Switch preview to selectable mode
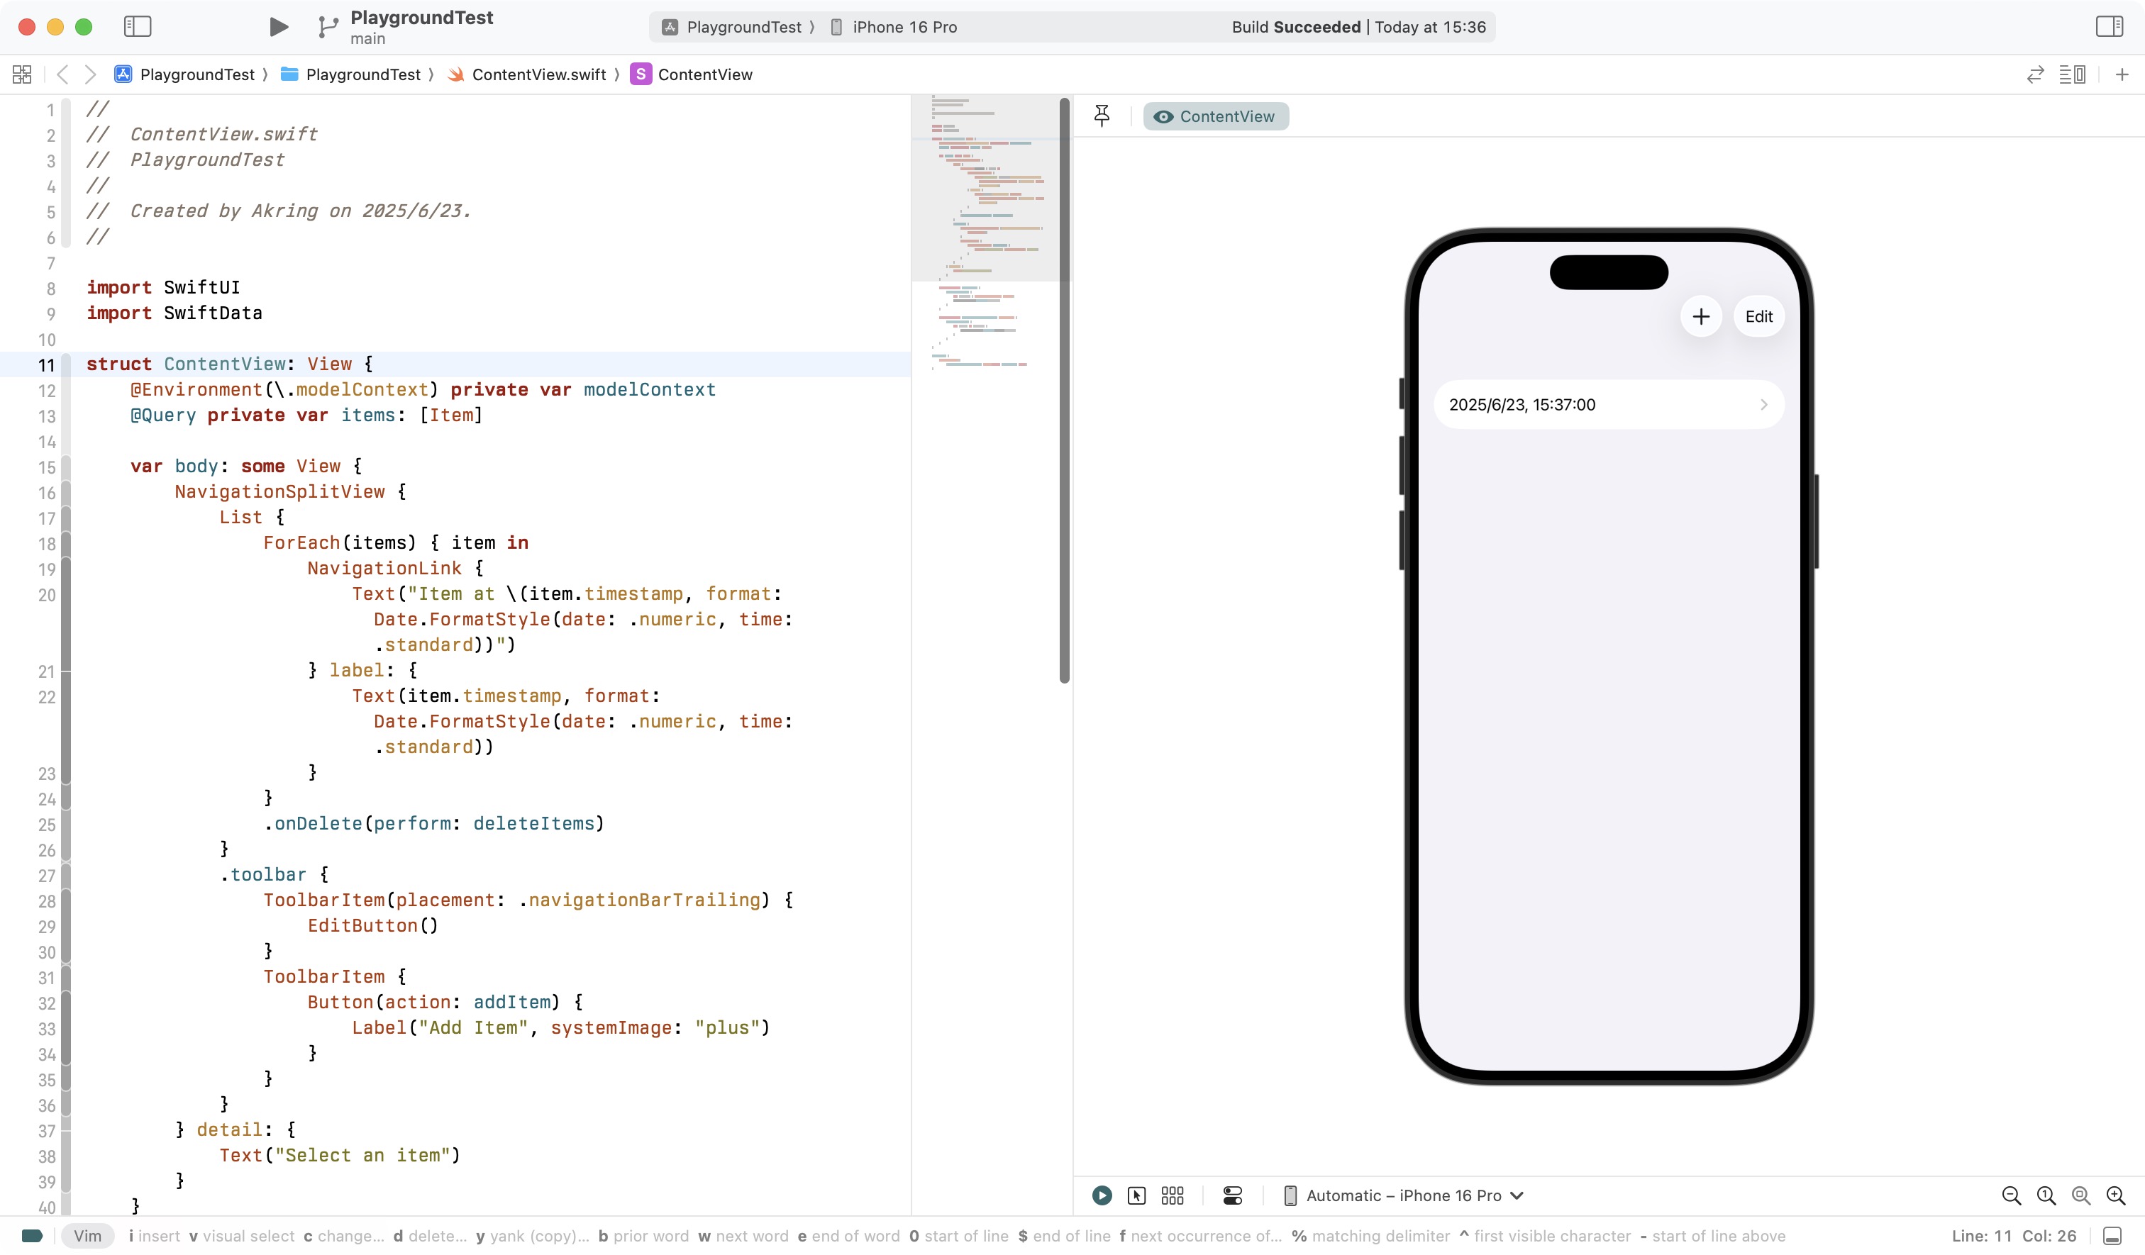The width and height of the screenshot is (2145, 1255). (x=1136, y=1196)
